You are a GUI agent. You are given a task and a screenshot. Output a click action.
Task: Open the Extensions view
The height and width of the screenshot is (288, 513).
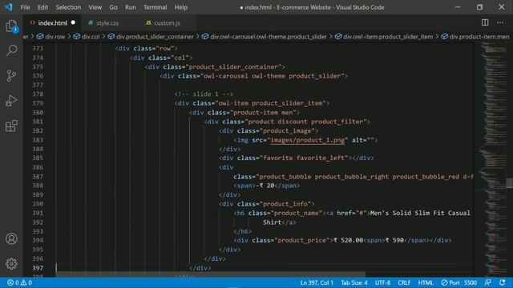coord(11,126)
